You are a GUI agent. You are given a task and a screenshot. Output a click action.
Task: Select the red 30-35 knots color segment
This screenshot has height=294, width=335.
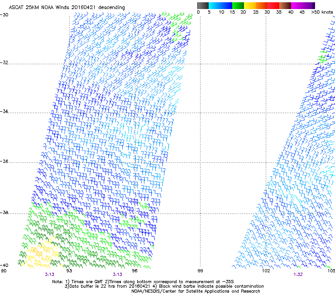[273, 5]
